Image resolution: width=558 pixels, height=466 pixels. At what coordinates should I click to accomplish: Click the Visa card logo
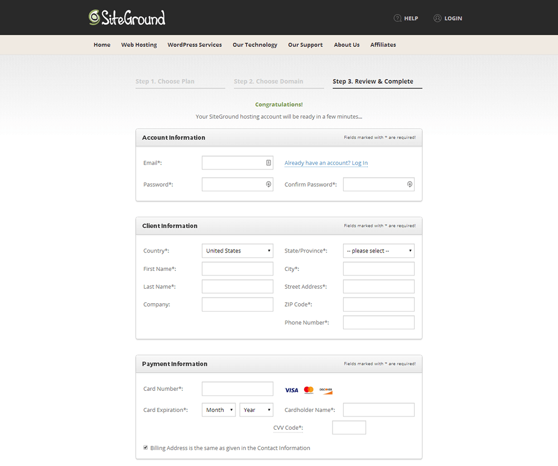(291, 390)
